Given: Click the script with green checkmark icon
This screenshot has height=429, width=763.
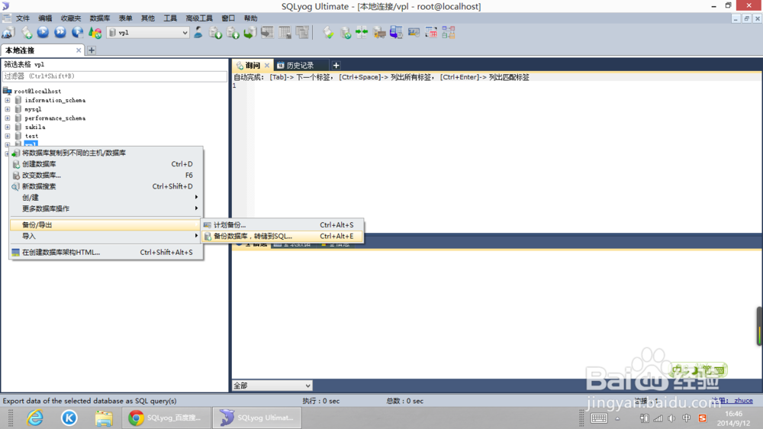Looking at the screenshot, I should tap(328, 33).
